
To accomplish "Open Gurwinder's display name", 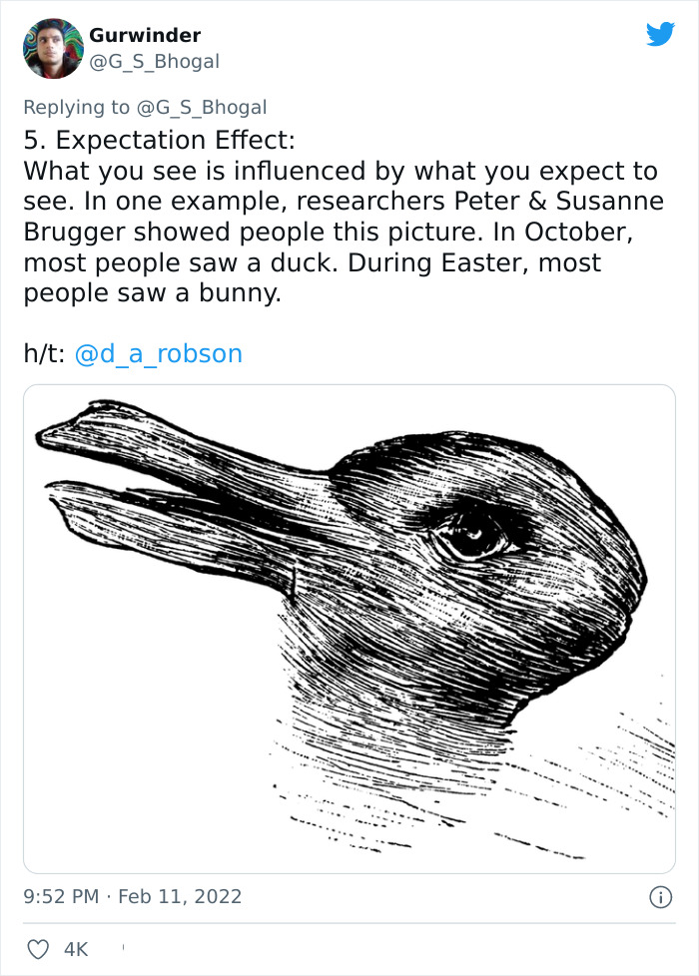I will [145, 34].
